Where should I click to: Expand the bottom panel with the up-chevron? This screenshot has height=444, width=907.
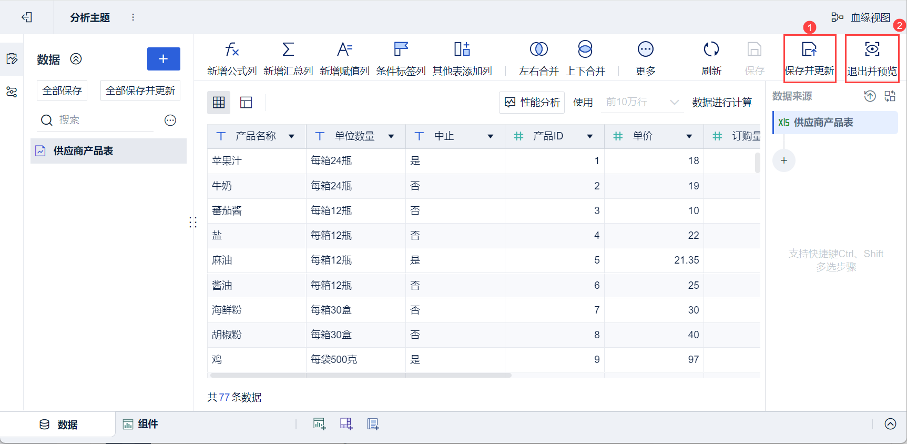tap(890, 424)
